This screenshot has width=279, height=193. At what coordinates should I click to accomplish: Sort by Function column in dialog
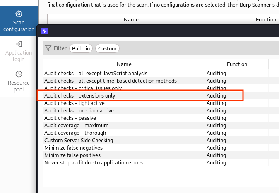(237, 64)
